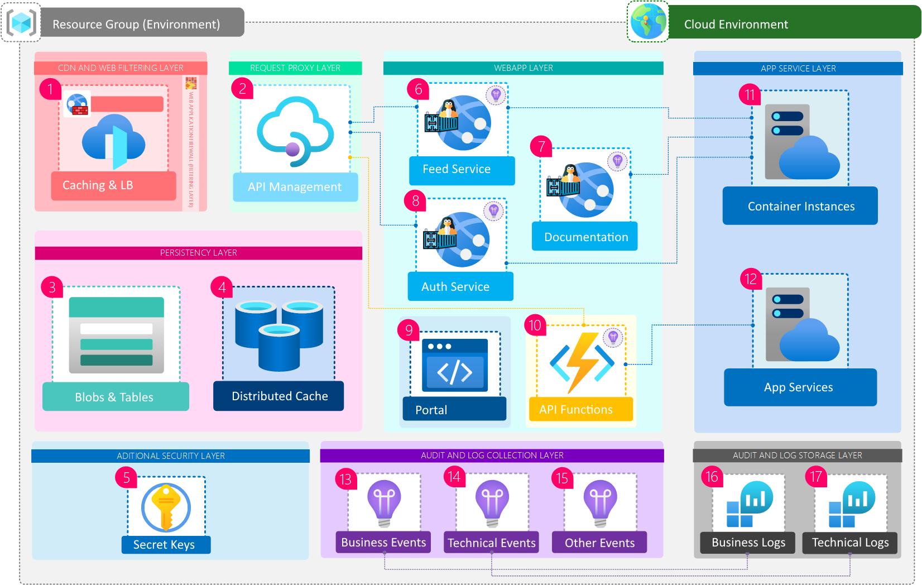Select the API Functions lightning bolt icon
The width and height of the screenshot is (922, 585).
(582, 362)
